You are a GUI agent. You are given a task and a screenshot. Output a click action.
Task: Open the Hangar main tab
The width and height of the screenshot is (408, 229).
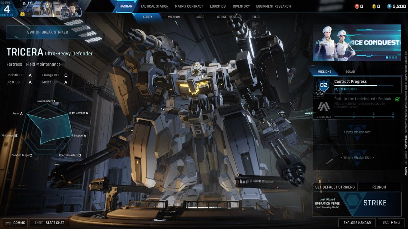(126, 6)
